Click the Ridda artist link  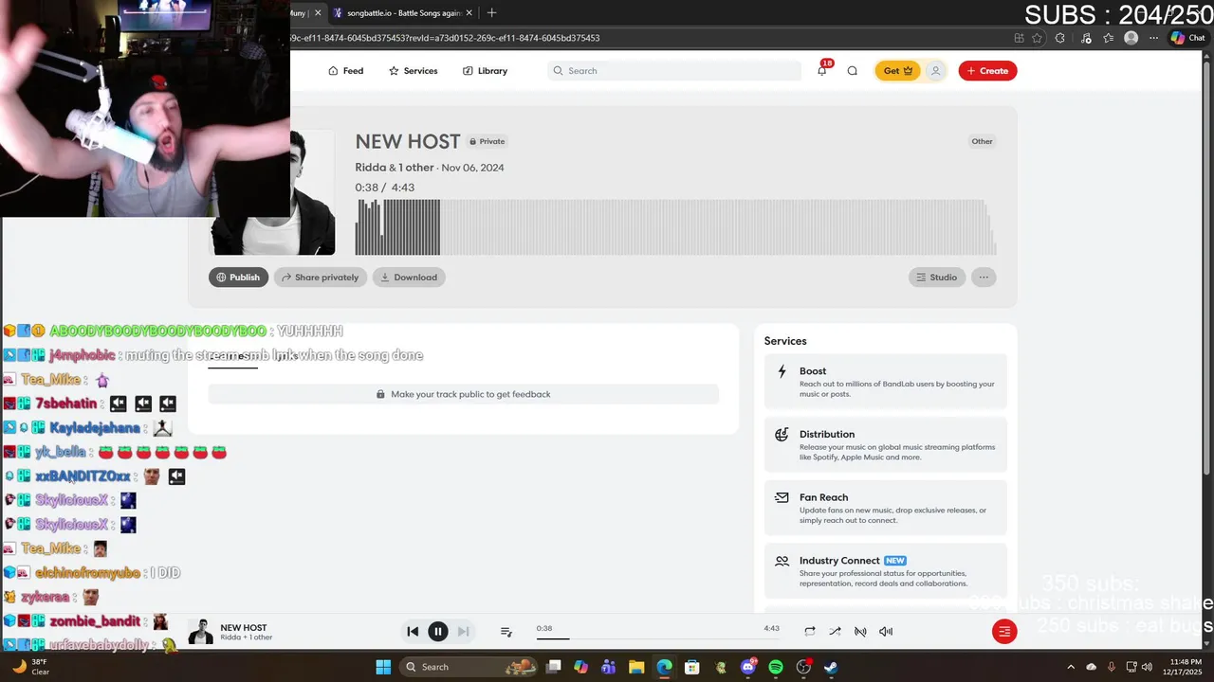[371, 168]
